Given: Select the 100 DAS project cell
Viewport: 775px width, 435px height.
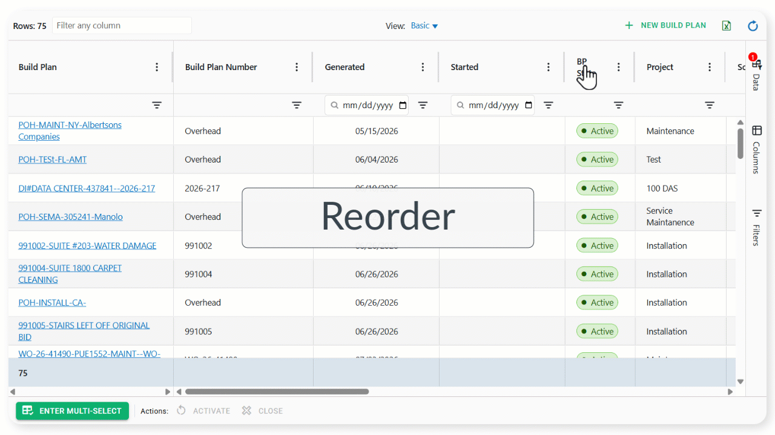Looking at the screenshot, I should (x=681, y=188).
